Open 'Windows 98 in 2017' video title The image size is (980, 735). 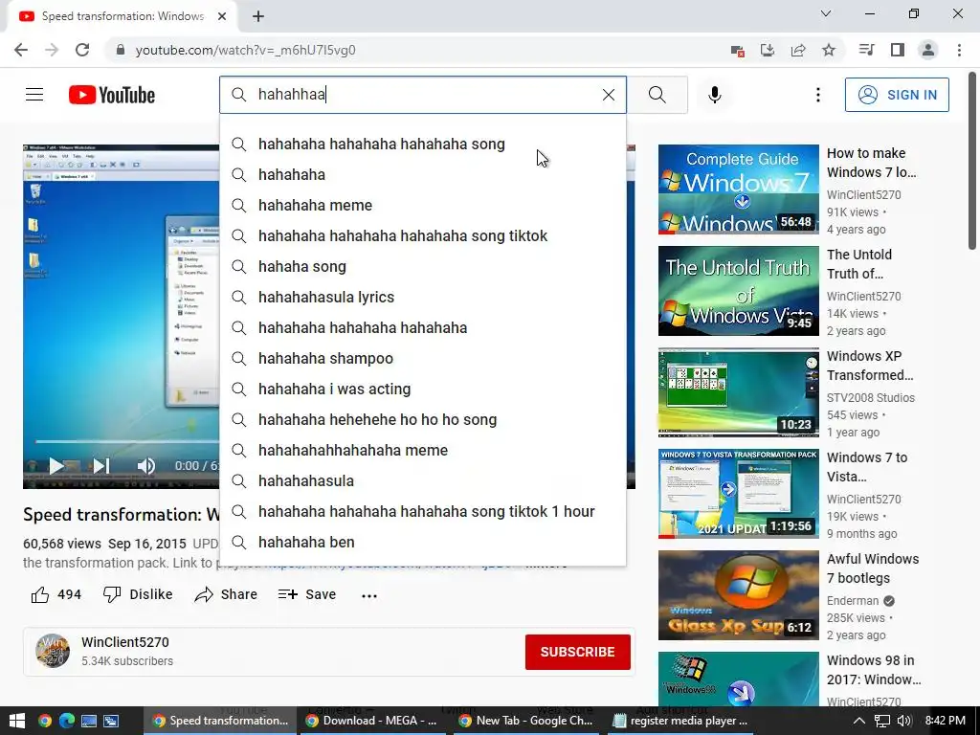874,669
